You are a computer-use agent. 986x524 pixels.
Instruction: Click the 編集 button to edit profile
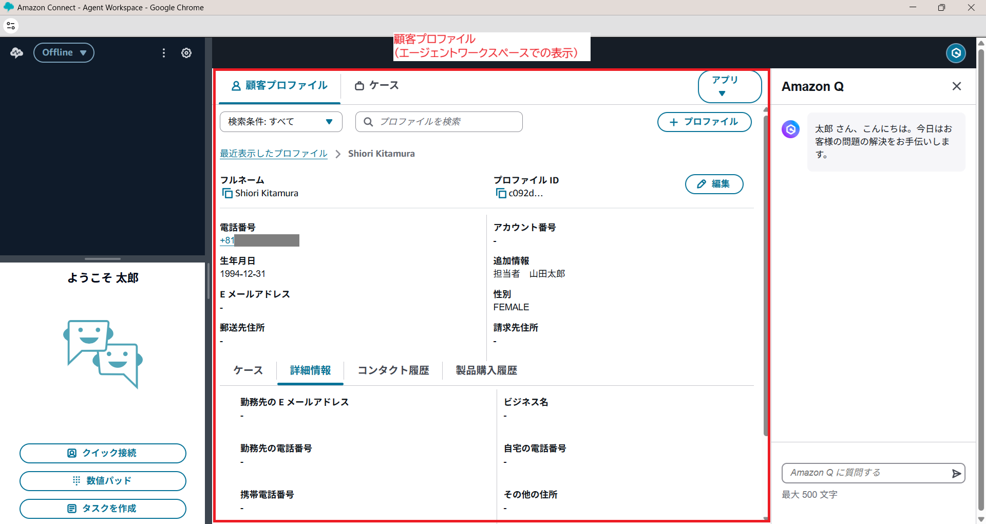(714, 184)
